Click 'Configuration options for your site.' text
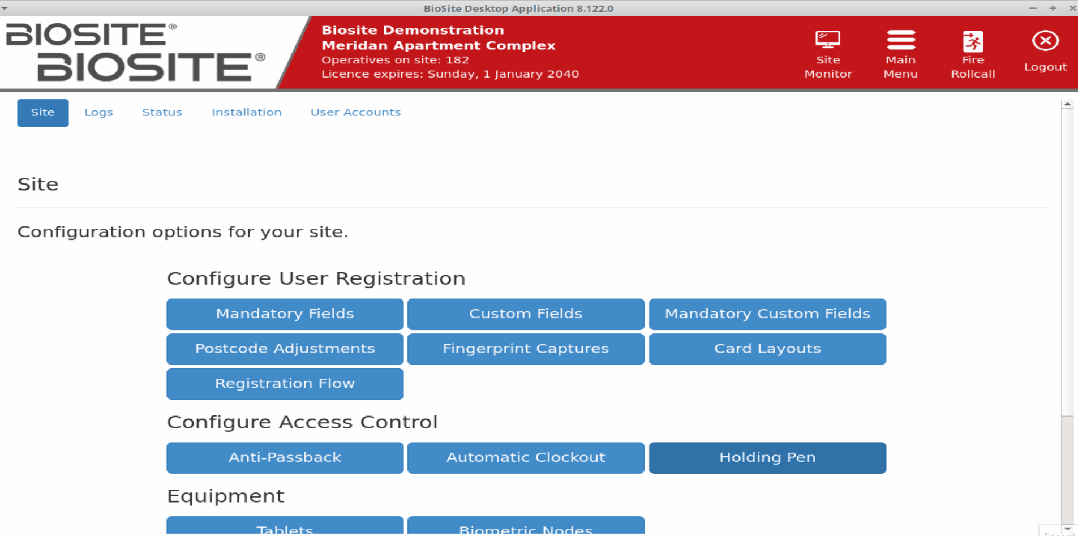Viewport: 1078px width, 536px height. [x=183, y=232]
